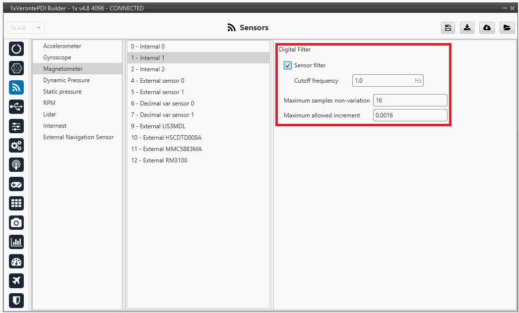
Task: Edit the Maximum allowed increment field
Action: point(410,115)
